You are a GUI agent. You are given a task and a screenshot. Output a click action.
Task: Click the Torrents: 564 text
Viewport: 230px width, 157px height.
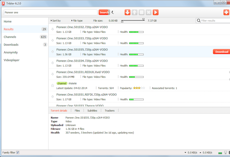point(106,88)
